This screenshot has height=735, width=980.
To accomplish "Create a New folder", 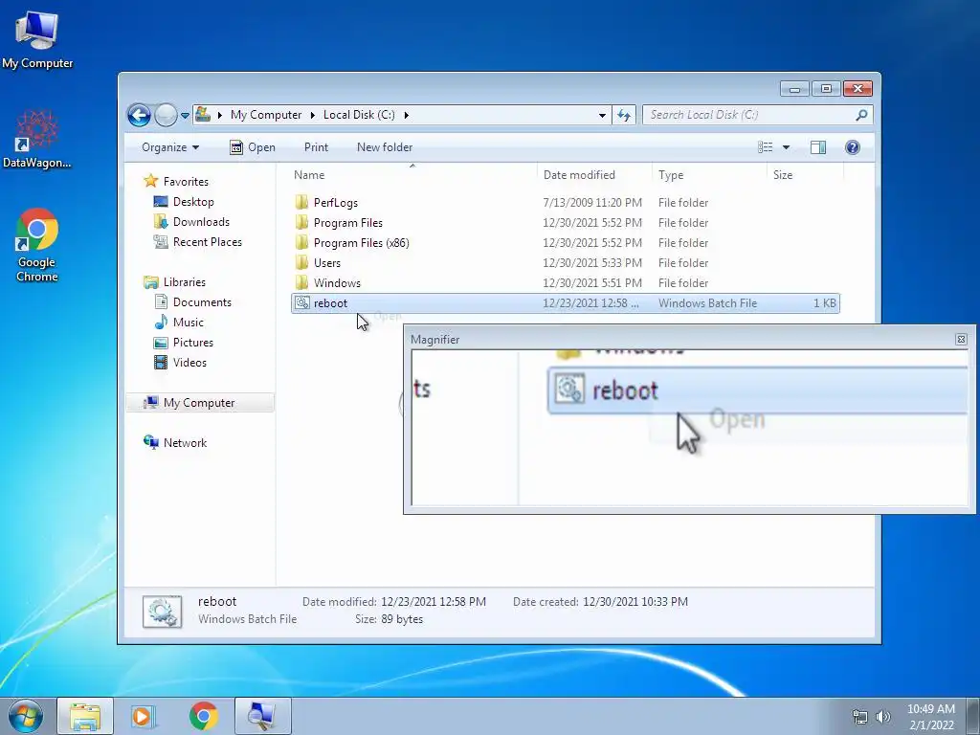I will pos(385,147).
